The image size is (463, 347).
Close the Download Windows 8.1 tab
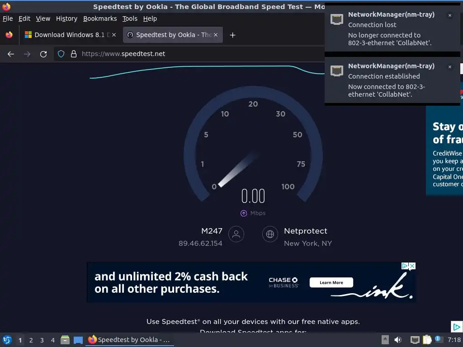114,35
